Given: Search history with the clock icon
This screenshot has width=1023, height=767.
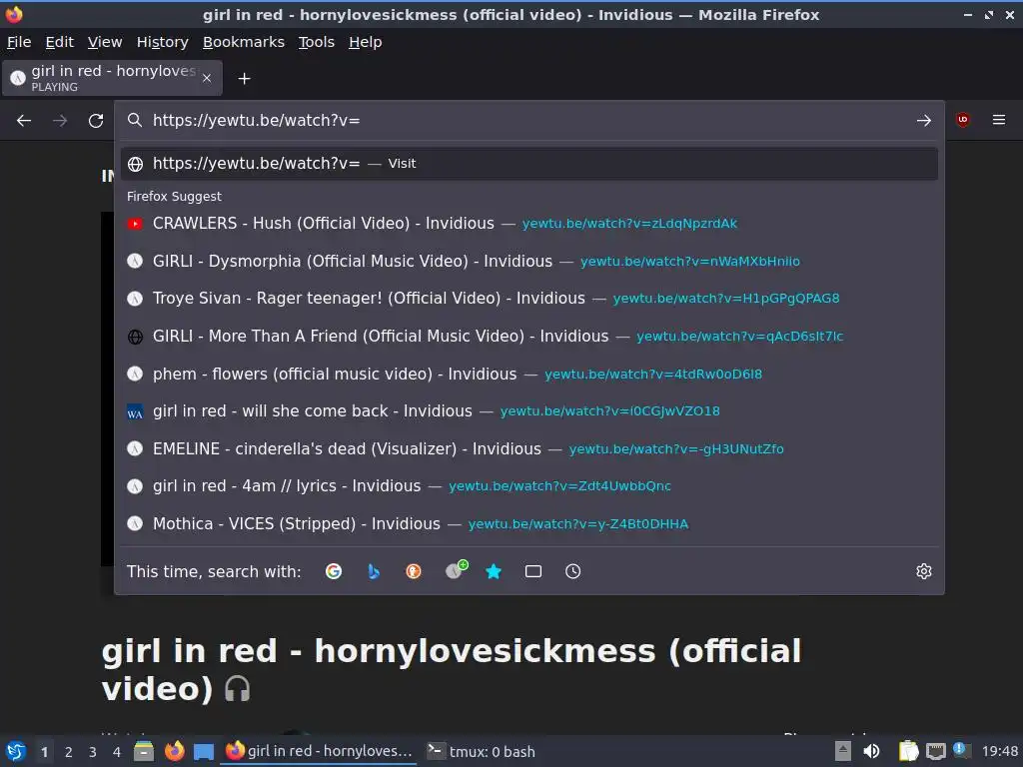Looking at the screenshot, I should click(x=572, y=571).
